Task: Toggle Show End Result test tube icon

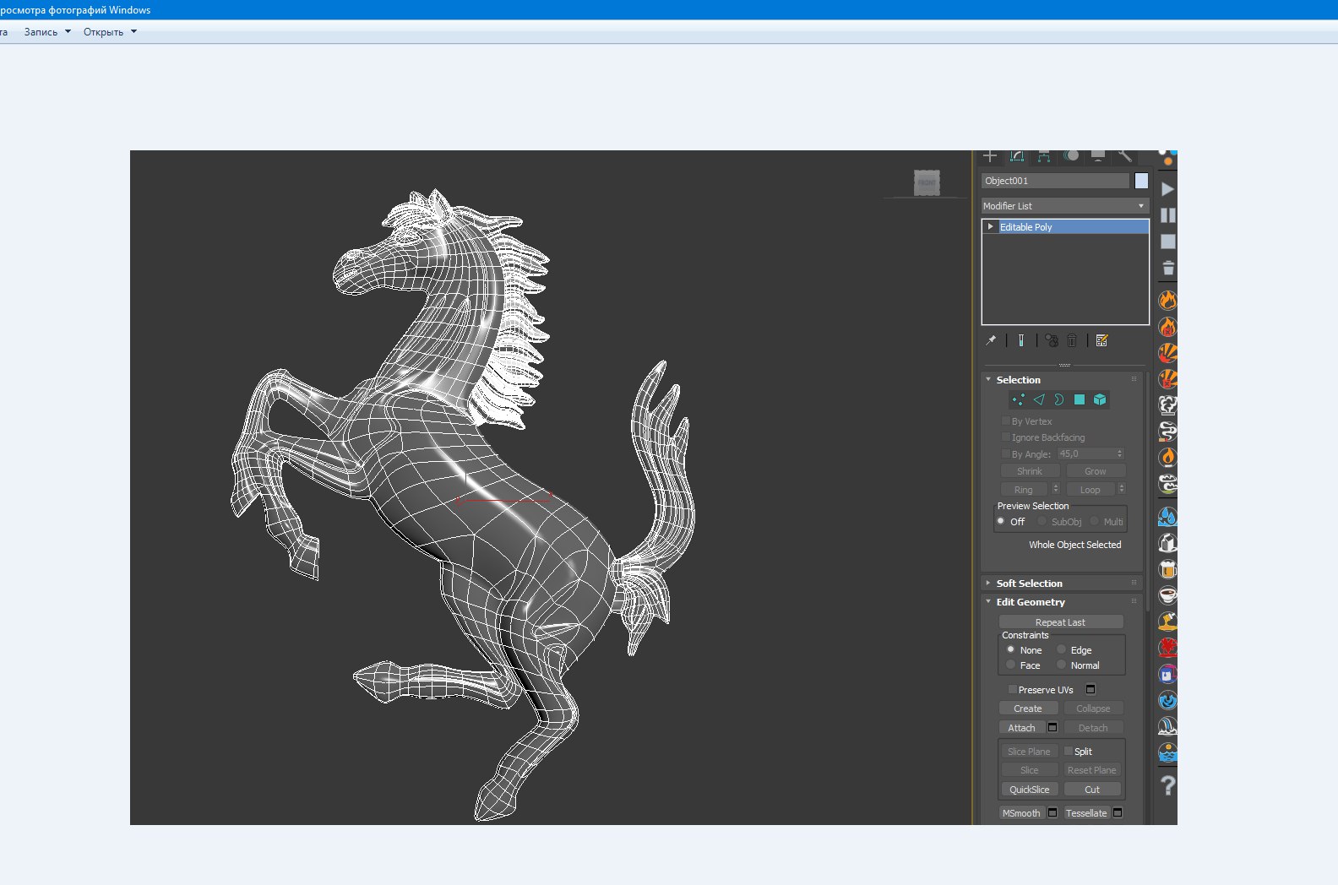Action: coord(1021,340)
